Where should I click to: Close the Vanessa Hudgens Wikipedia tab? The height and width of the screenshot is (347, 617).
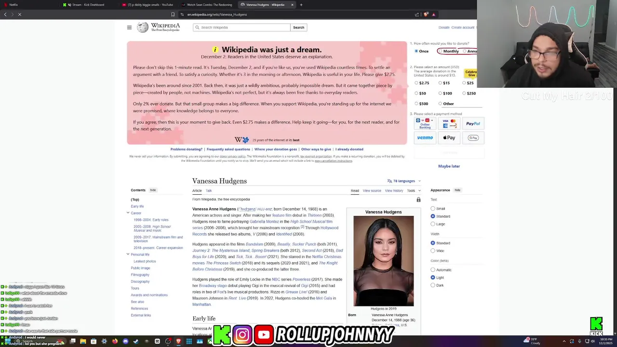[x=292, y=5]
